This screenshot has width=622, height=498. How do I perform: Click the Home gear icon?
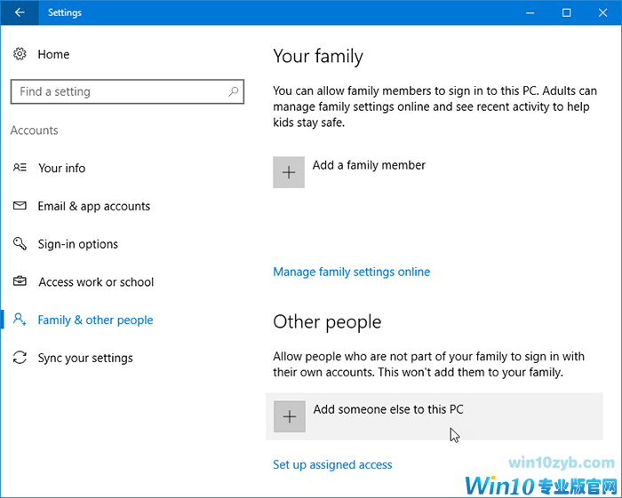[x=20, y=54]
